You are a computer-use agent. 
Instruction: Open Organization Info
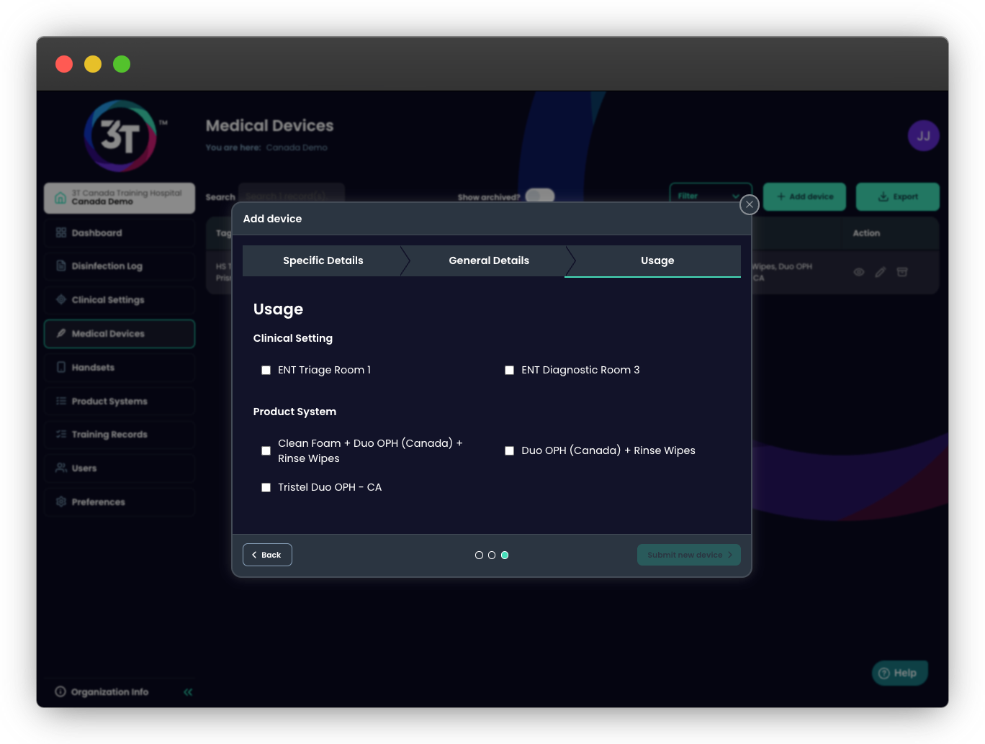[102, 692]
